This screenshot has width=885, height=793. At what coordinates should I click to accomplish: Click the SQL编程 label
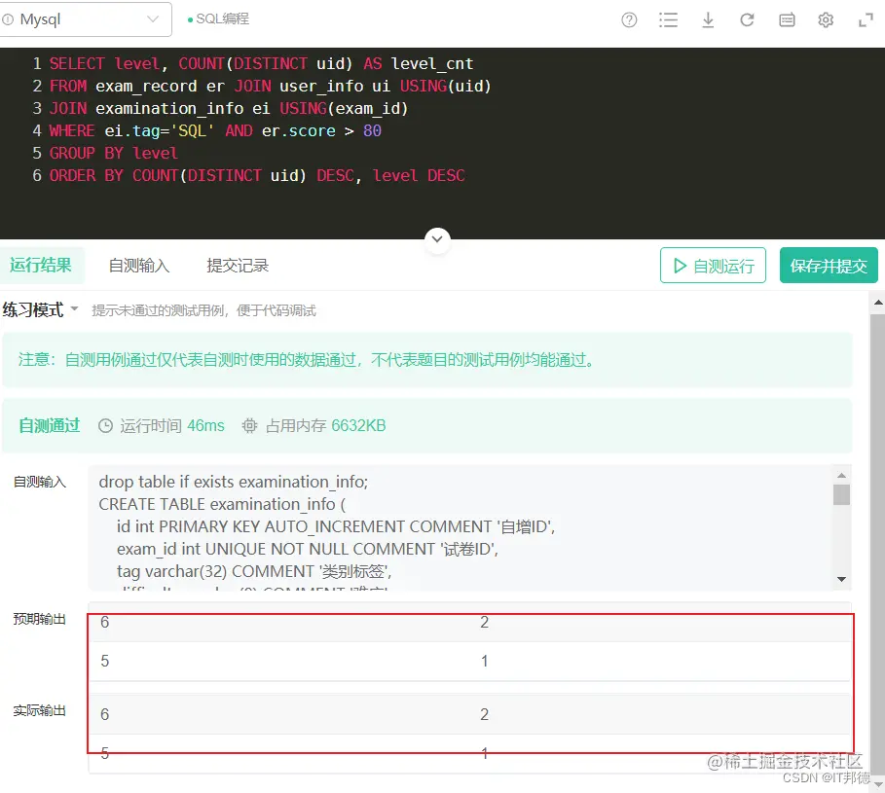pos(222,19)
